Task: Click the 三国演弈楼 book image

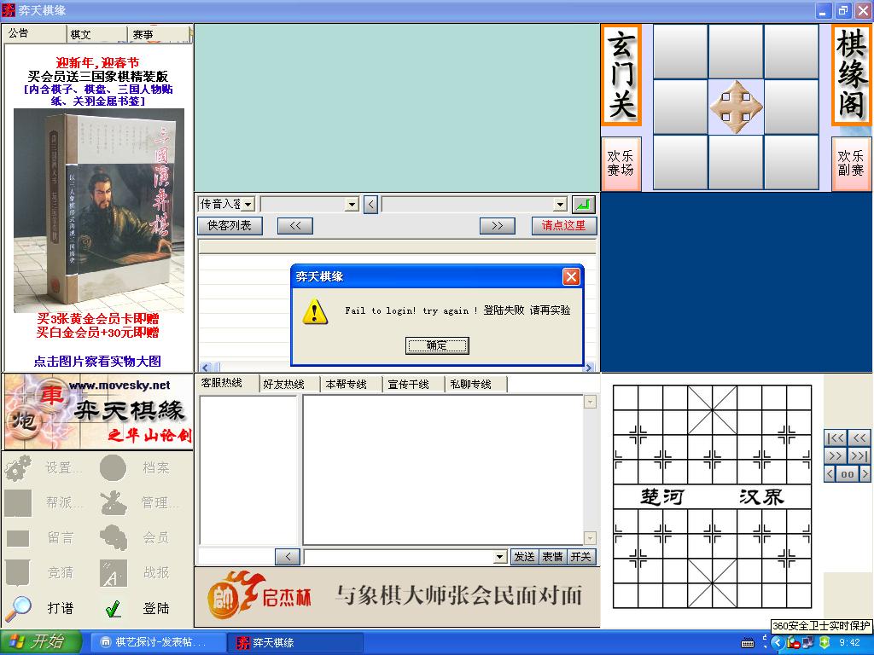Action: [99, 210]
